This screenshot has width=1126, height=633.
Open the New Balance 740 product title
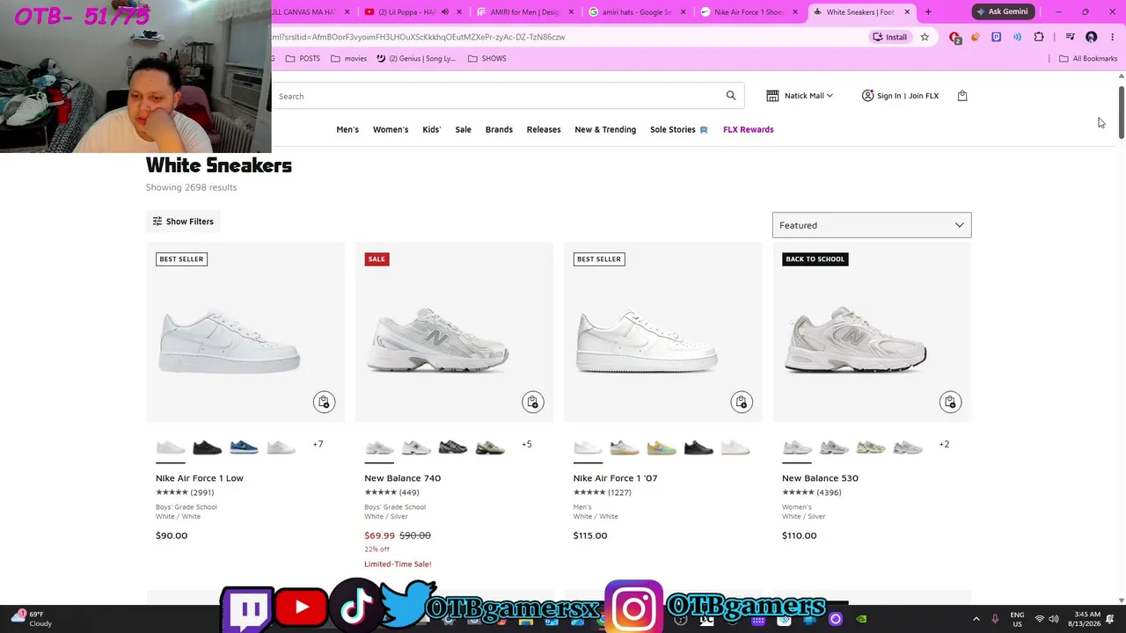coord(403,478)
